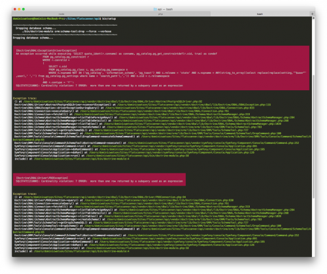Image resolution: width=327 pixels, height=274 pixels.
Task: Click the "PDOConnection.php:94" trace path
Action: (x=105, y=197)
